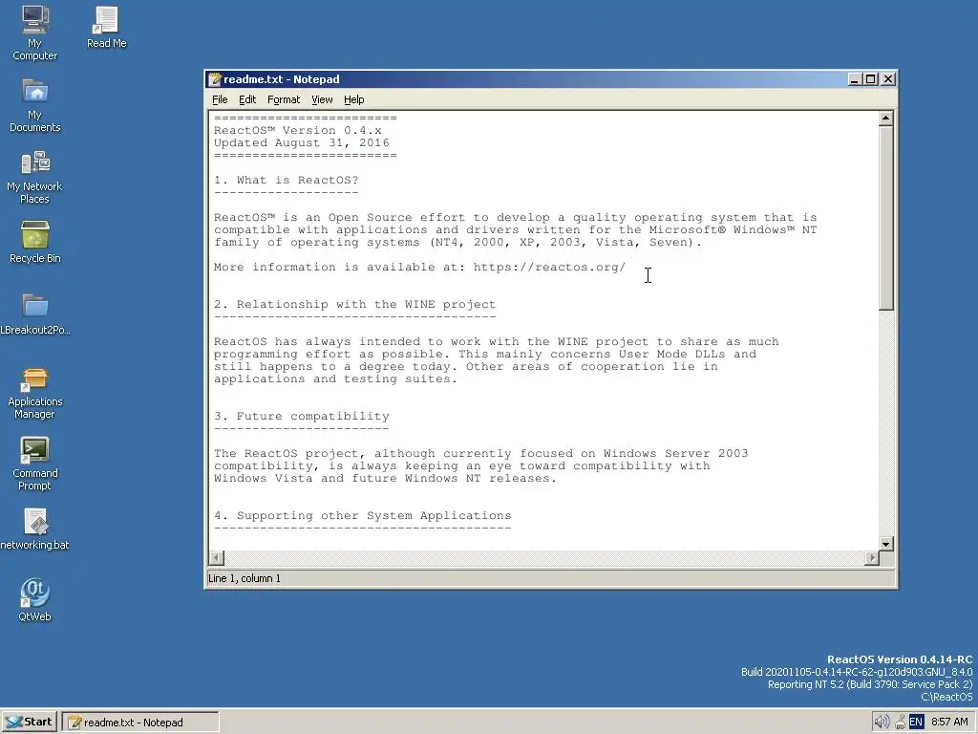Click the Notepad title bar icon
Screen dimensions: 978x734
pos(215,79)
